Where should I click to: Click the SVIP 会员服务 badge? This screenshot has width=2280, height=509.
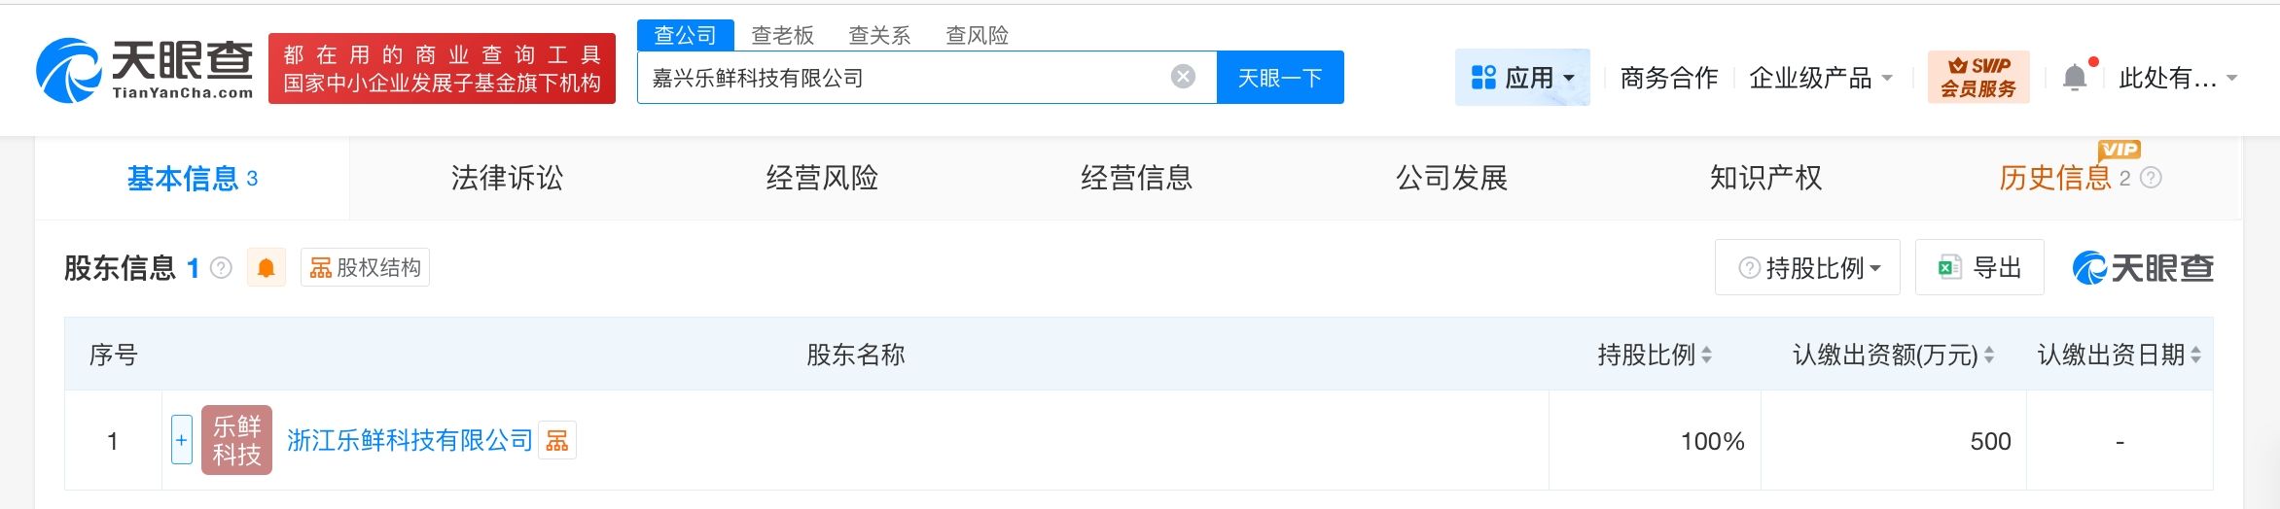(x=1977, y=77)
